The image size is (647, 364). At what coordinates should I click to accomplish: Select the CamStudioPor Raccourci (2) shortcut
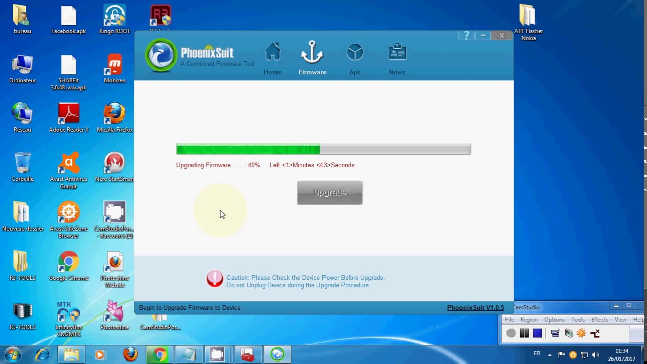click(115, 220)
